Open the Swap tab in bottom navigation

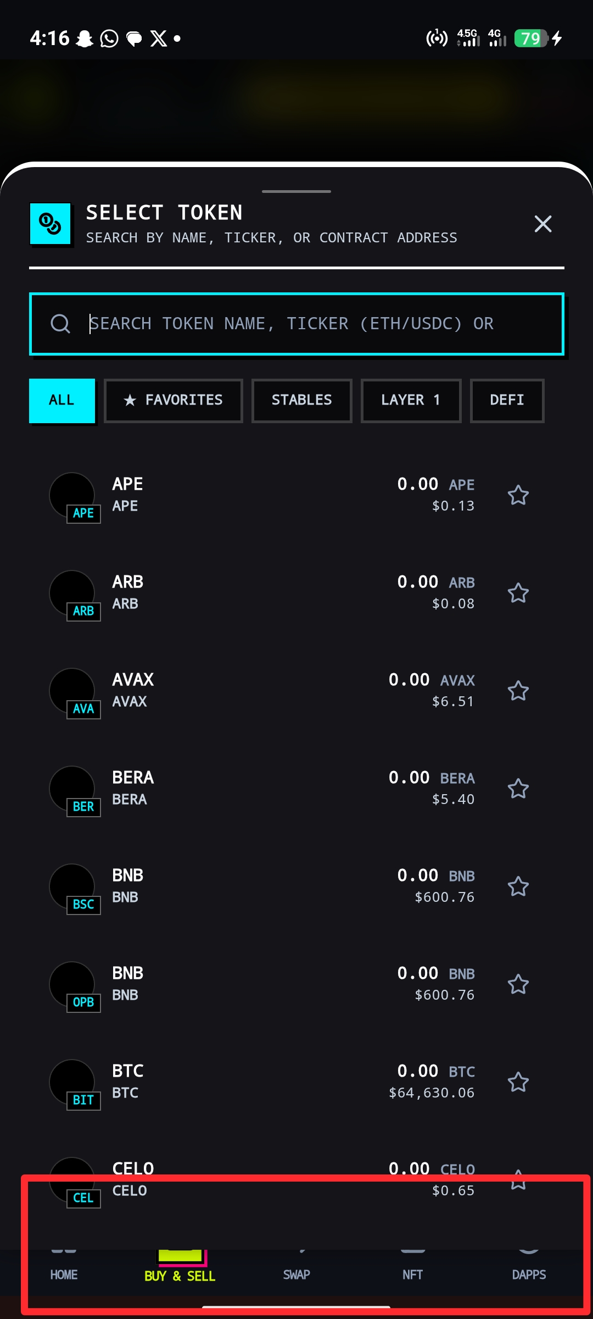coord(296,1275)
